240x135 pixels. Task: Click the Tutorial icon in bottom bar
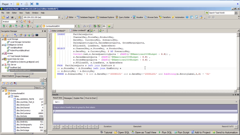[x=102, y=132]
